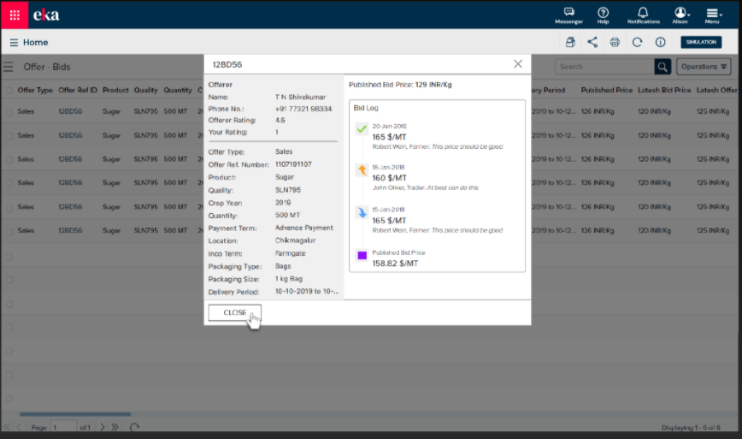Open the Offer - Bids list menu
This screenshot has height=439, width=742.
(x=9, y=67)
